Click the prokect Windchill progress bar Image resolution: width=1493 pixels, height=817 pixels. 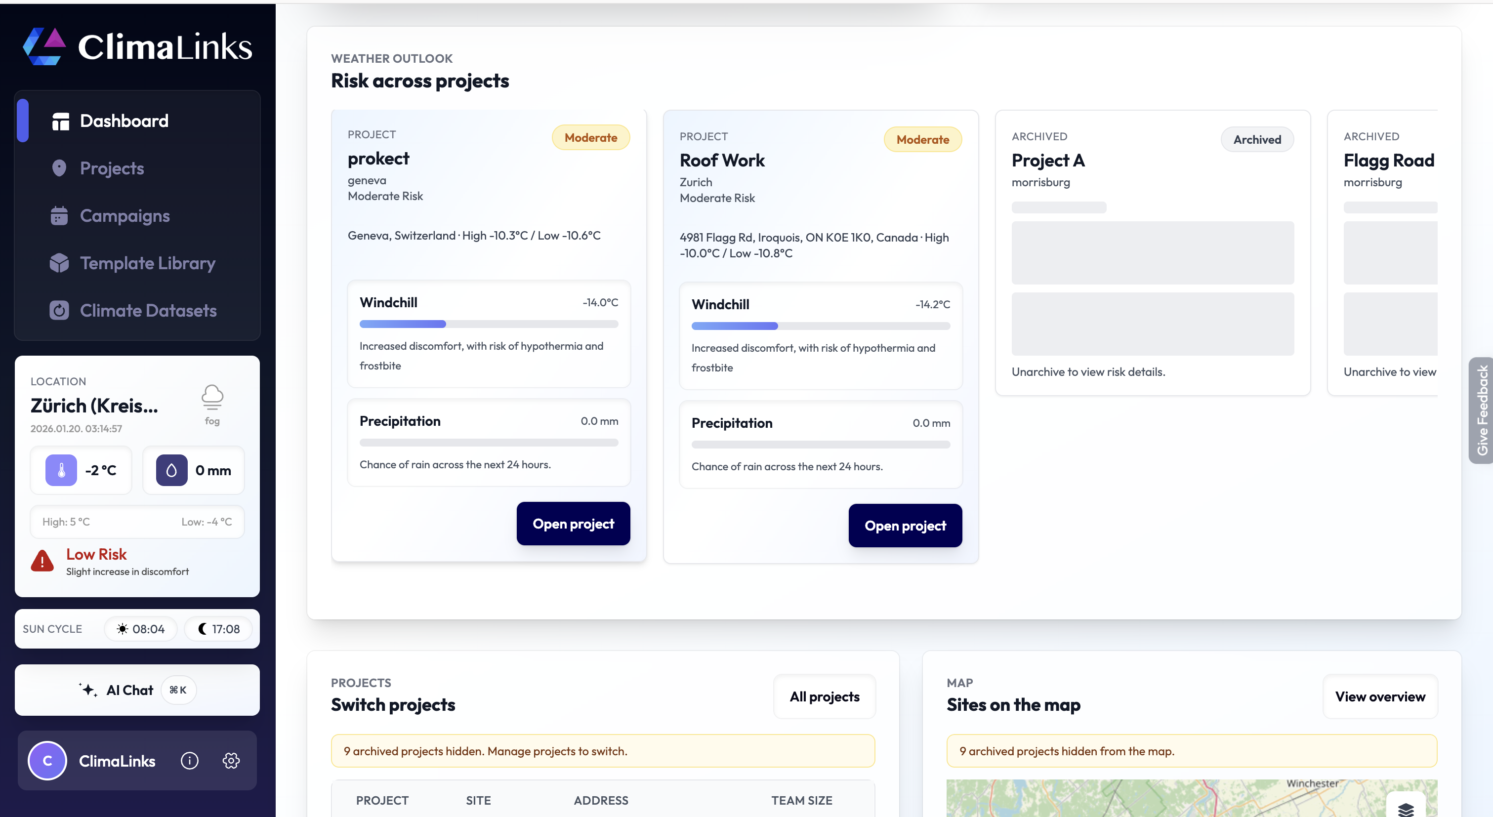click(488, 324)
